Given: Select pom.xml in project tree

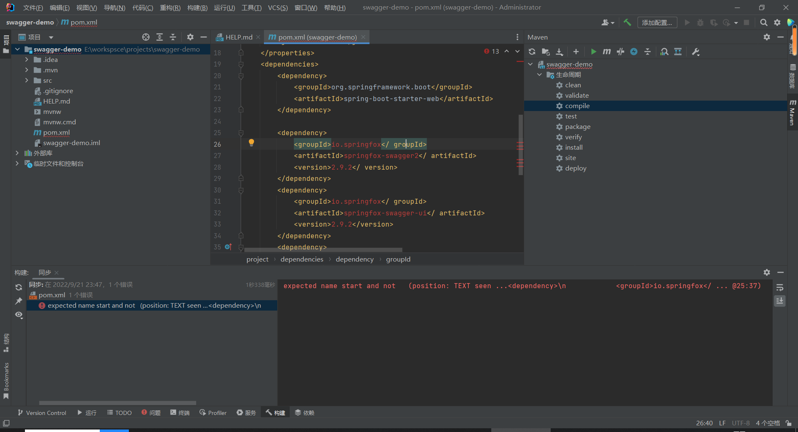Looking at the screenshot, I should pos(57,132).
